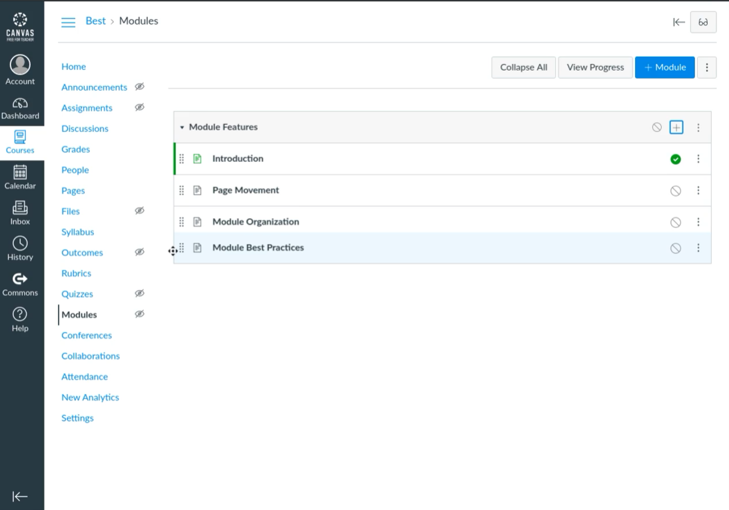This screenshot has height=510, width=729.
Task: Toggle publish status for Page Movement
Action: tap(676, 191)
